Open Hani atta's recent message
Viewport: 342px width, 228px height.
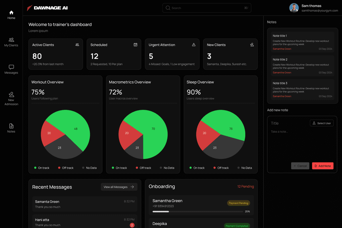point(84,221)
